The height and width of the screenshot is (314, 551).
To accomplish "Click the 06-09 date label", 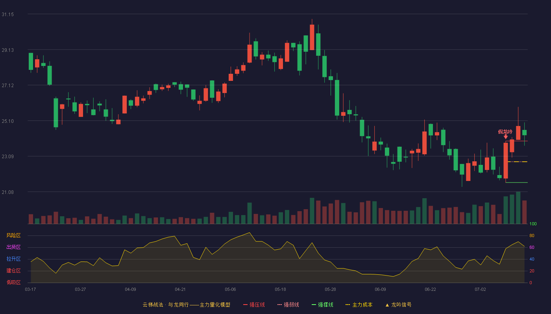I will (x=380, y=289).
